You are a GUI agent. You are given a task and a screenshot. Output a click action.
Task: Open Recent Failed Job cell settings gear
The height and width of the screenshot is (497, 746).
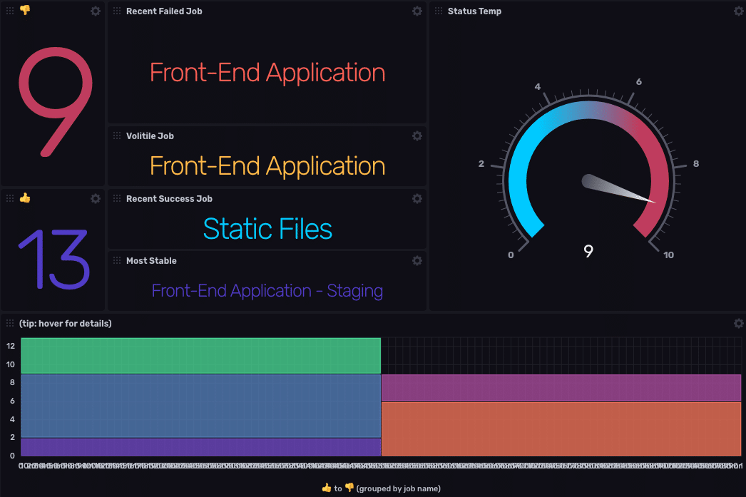pos(417,11)
